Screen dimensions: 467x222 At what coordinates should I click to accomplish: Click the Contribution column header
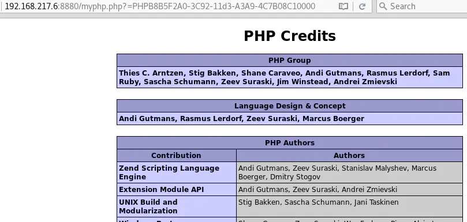click(x=176, y=155)
